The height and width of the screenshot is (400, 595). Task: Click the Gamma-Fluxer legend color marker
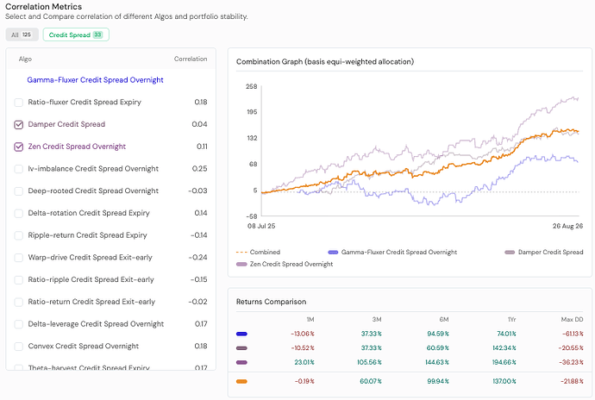point(333,253)
